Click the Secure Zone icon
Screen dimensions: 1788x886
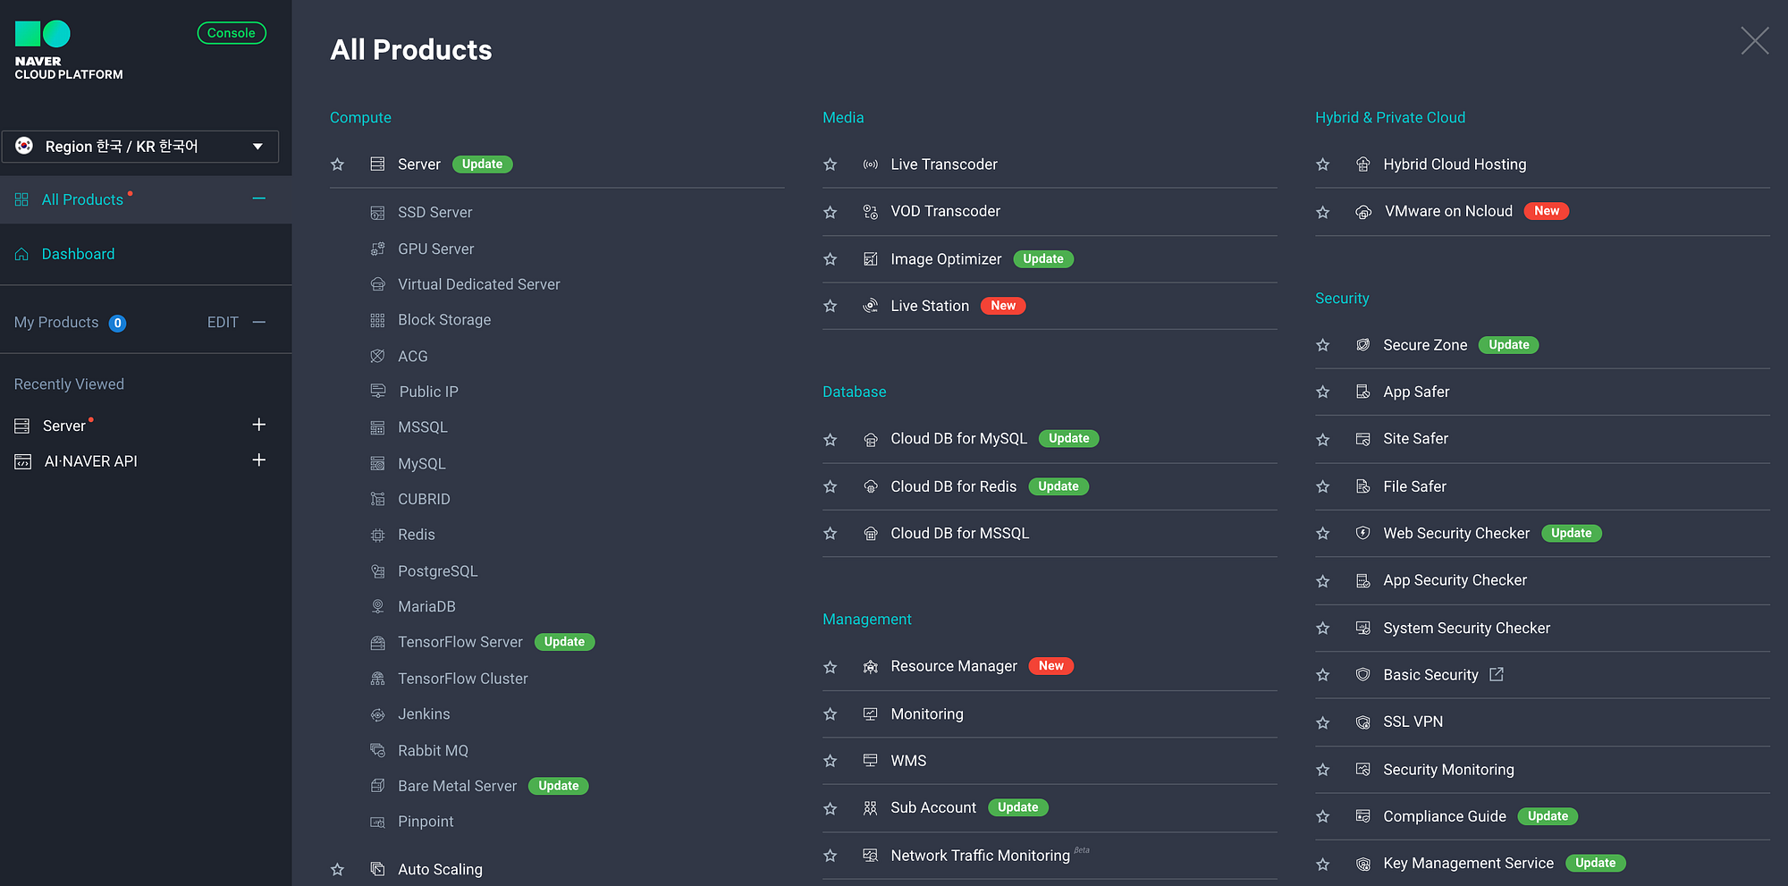(x=1362, y=345)
